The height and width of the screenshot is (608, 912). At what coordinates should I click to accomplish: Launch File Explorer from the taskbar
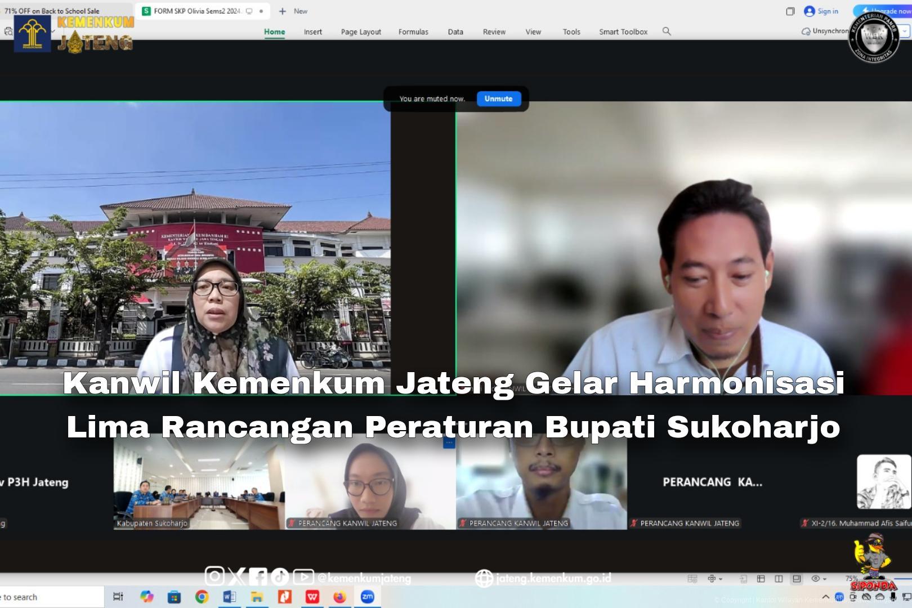pyautogui.click(x=257, y=597)
